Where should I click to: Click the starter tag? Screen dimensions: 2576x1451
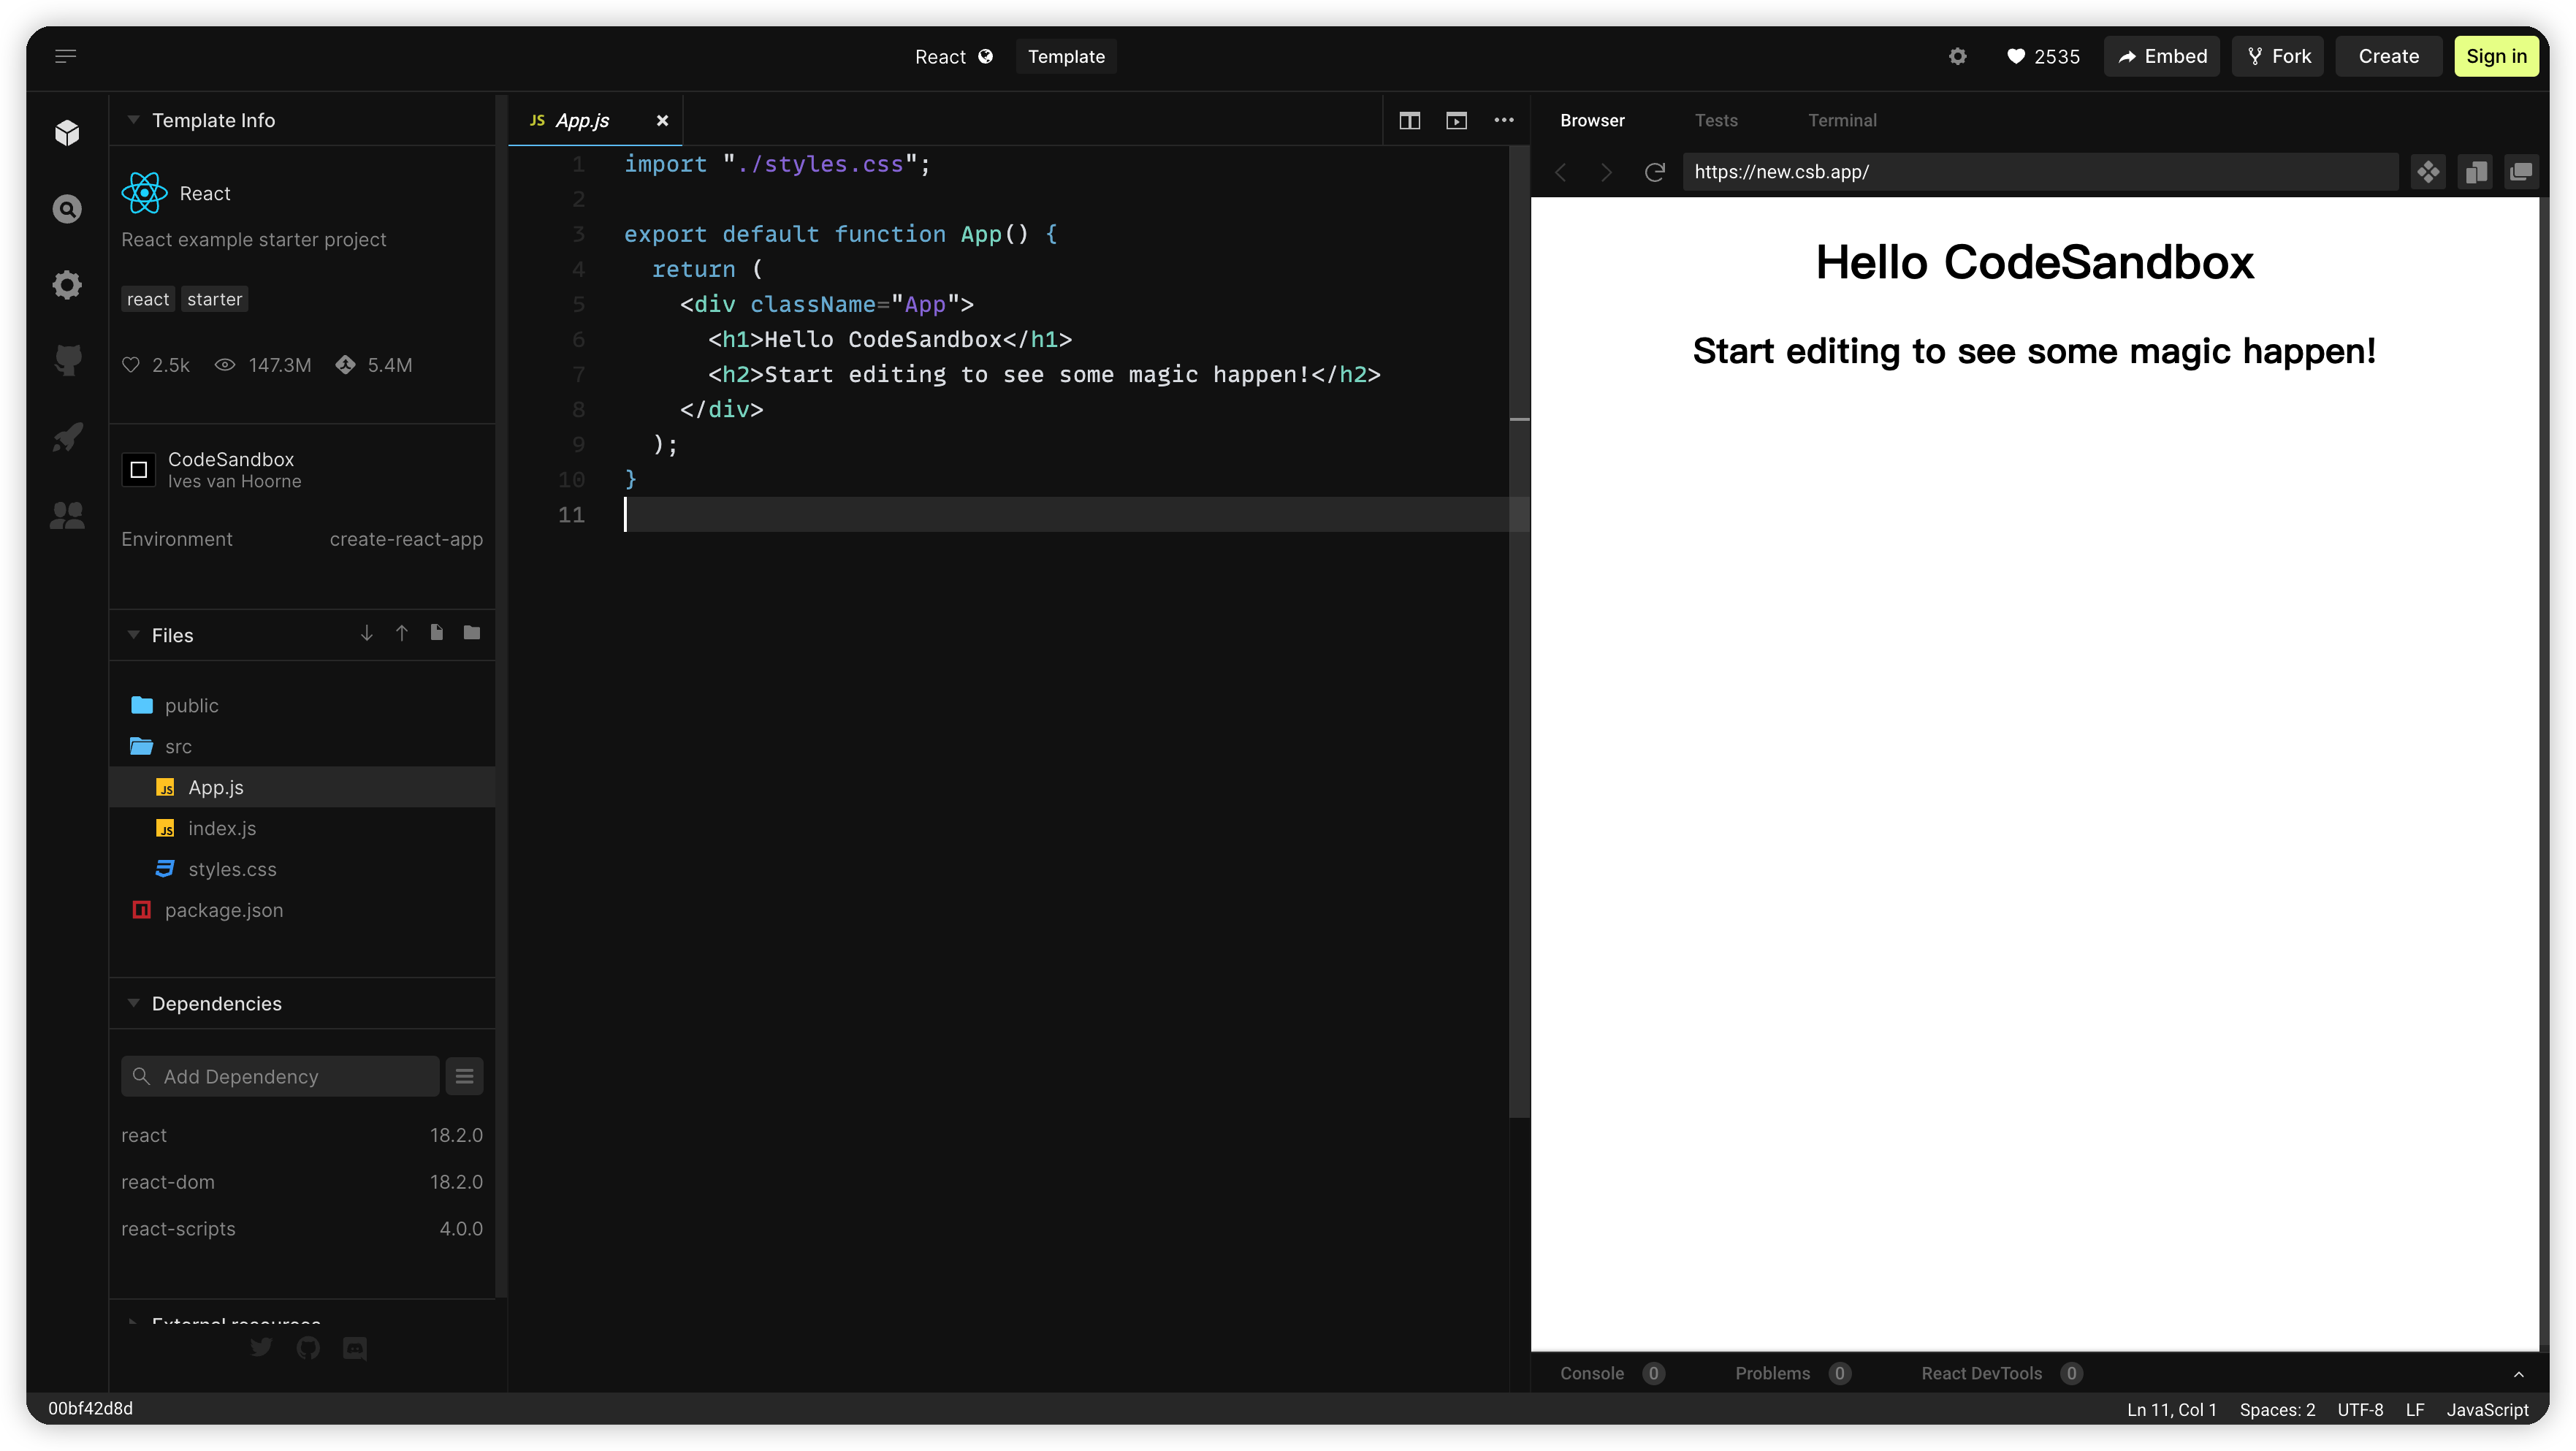pos(214,299)
